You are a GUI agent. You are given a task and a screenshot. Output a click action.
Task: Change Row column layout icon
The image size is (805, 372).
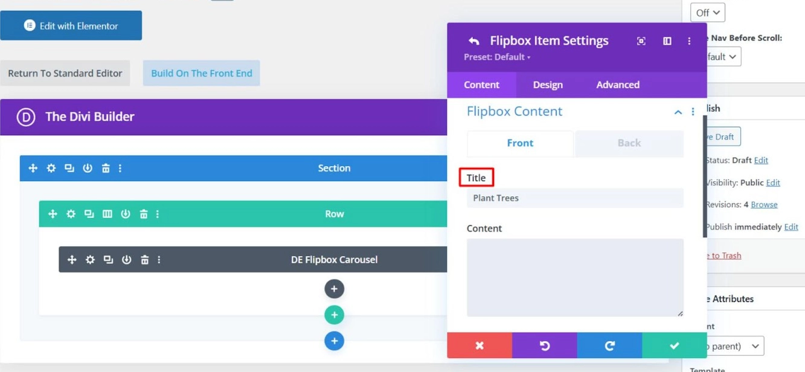(x=107, y=214)
